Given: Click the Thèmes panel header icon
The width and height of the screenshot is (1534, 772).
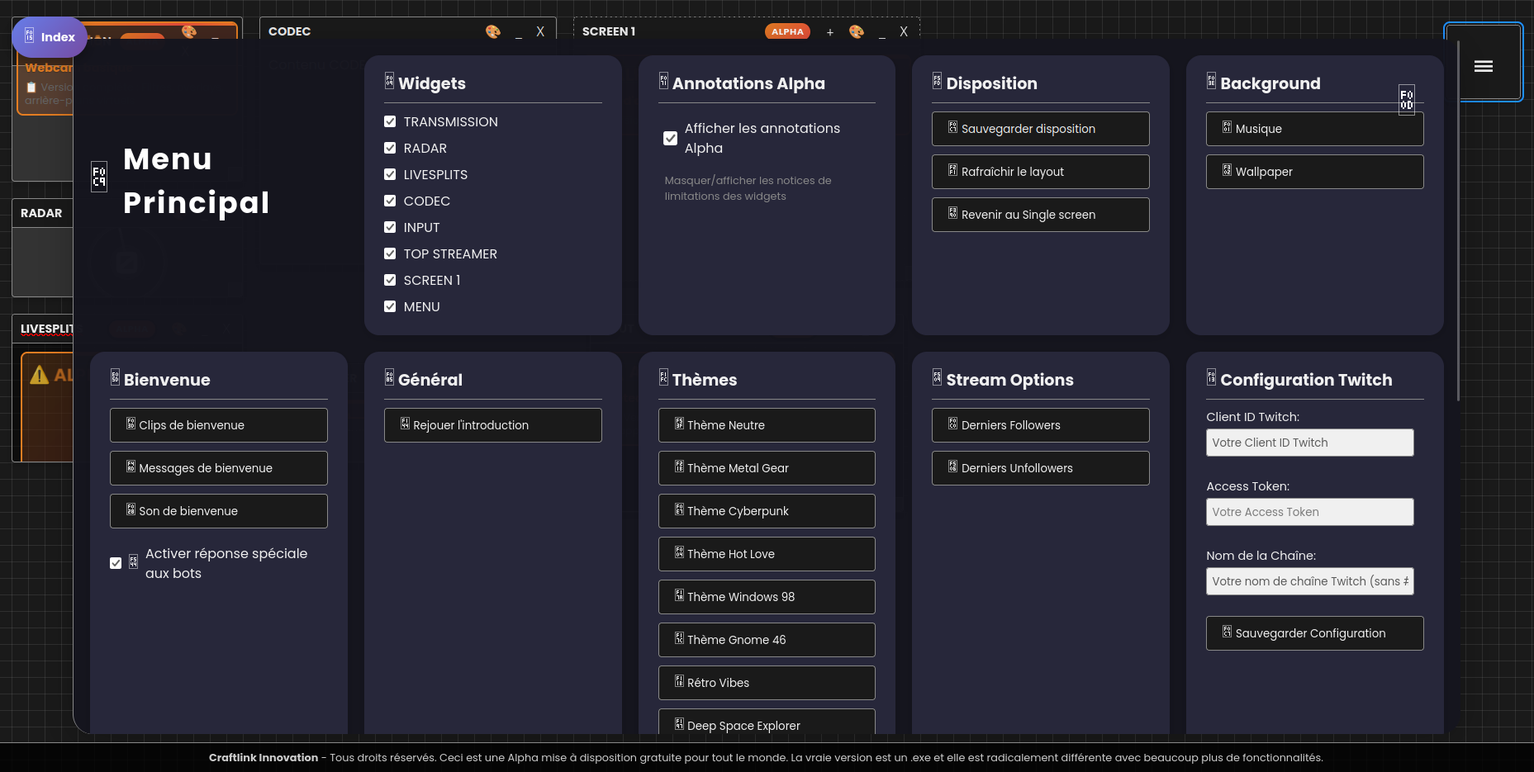Looking at the screenshot, I should (663, 377).
